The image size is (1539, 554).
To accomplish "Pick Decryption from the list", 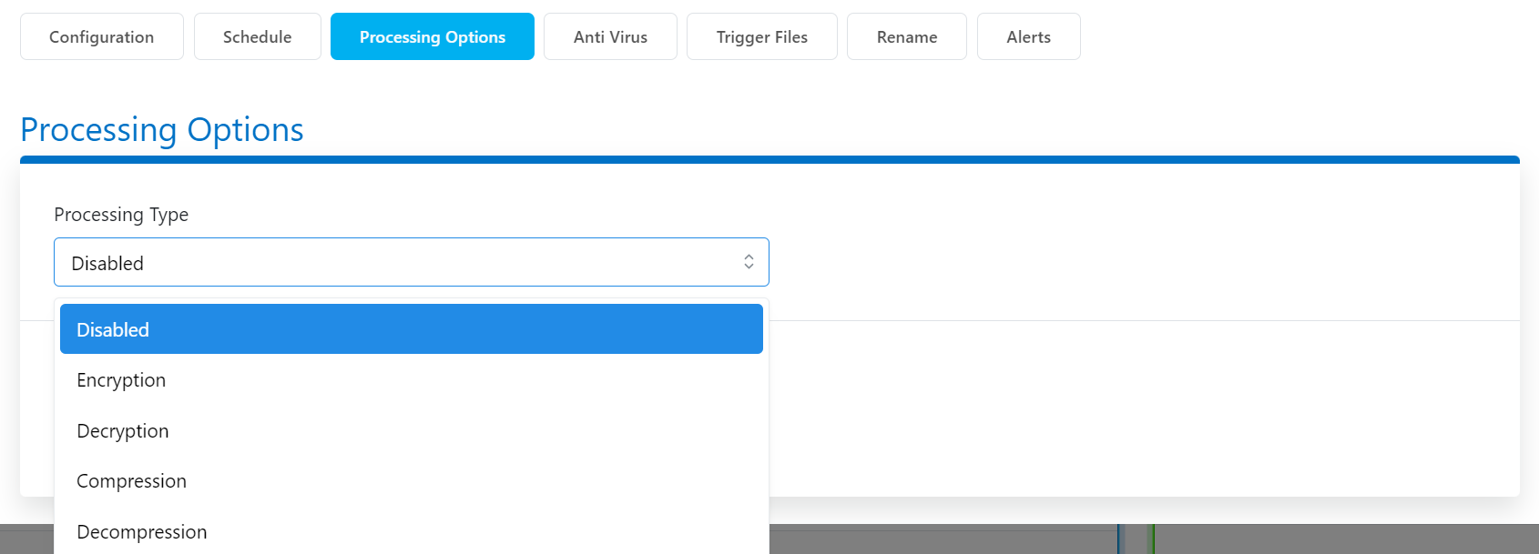I will [123, 431].
